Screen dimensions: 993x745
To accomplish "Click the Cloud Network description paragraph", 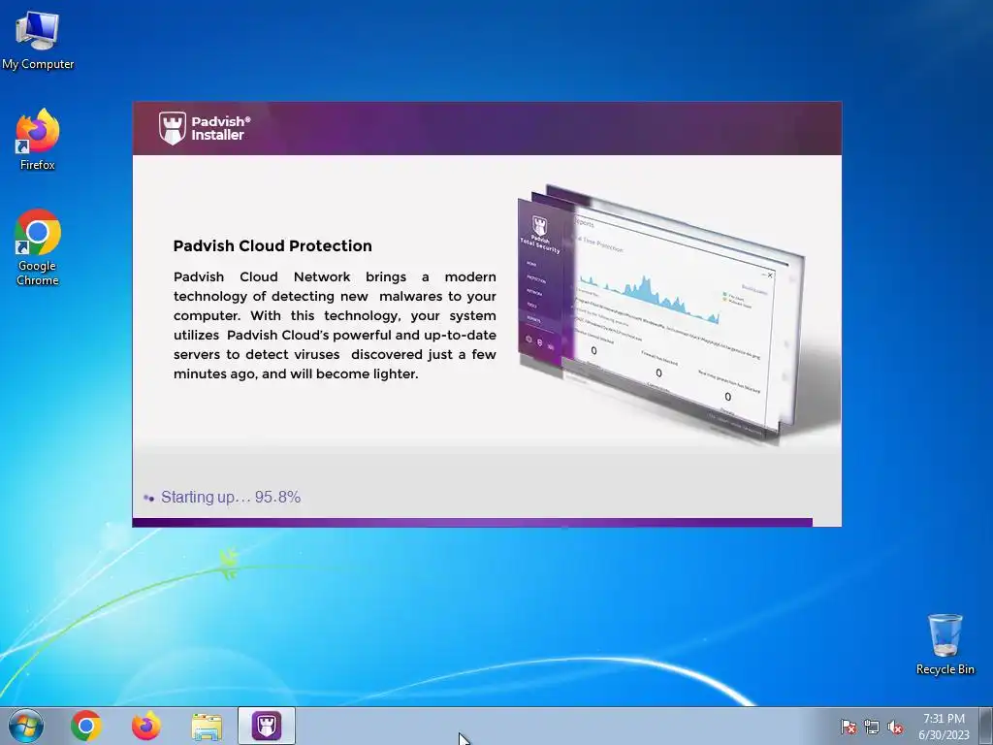I will [335, 325].
